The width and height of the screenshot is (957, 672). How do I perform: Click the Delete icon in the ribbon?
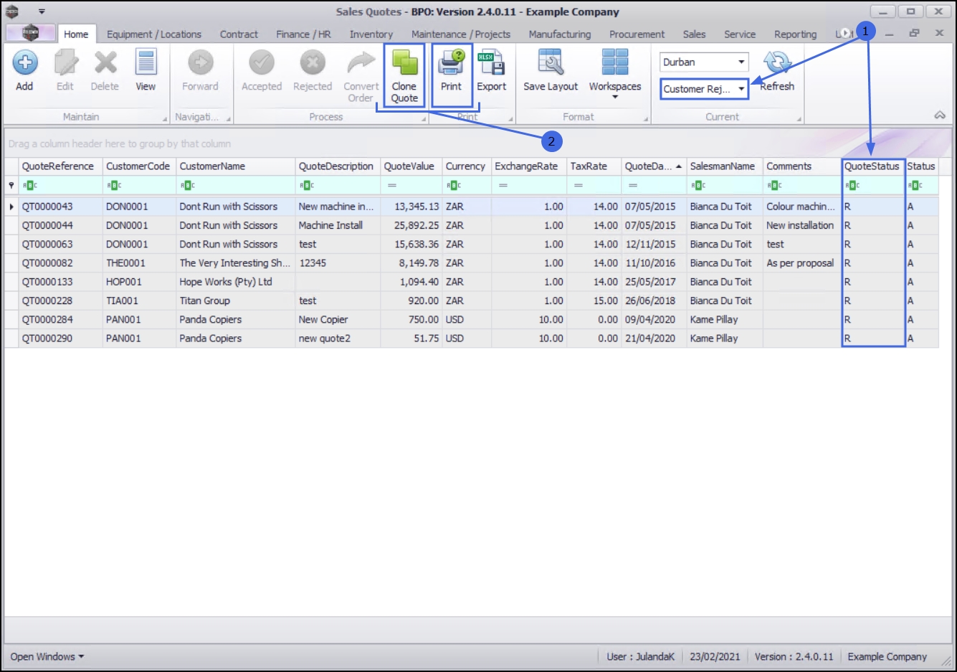[x=105, y=63]
